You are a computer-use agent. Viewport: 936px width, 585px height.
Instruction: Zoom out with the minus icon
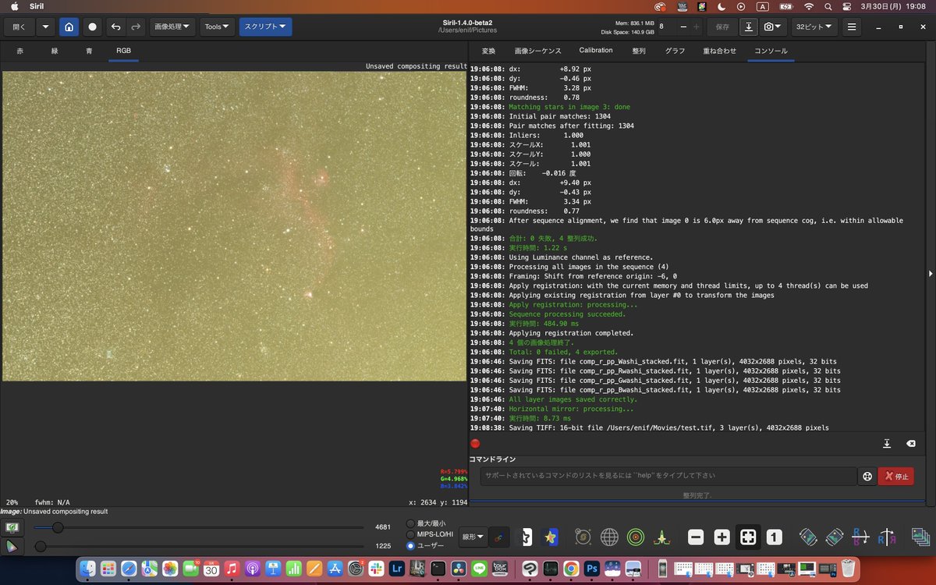(x=696, y=537)
